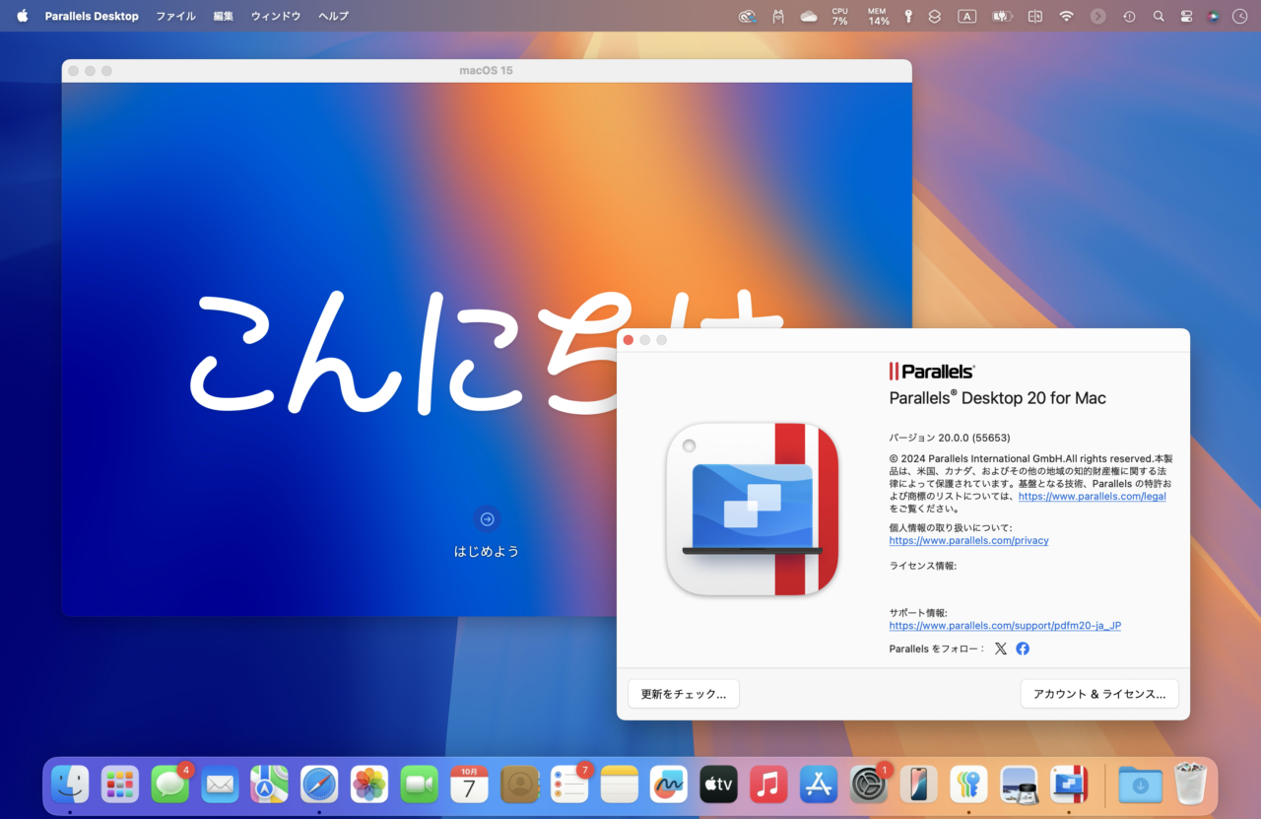The image size is (1261, 819).
Task: Click Parallels Desktop 20 for Mac heading
Action: coord(997,398)
